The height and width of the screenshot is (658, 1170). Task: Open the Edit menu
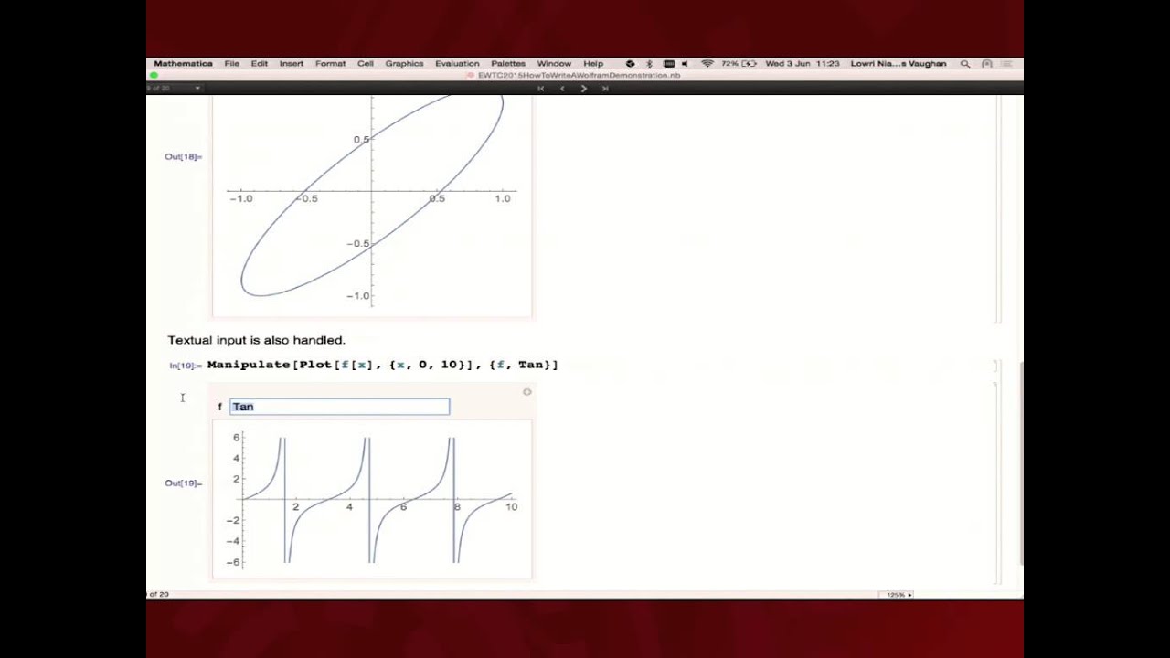tap(260, 64)
